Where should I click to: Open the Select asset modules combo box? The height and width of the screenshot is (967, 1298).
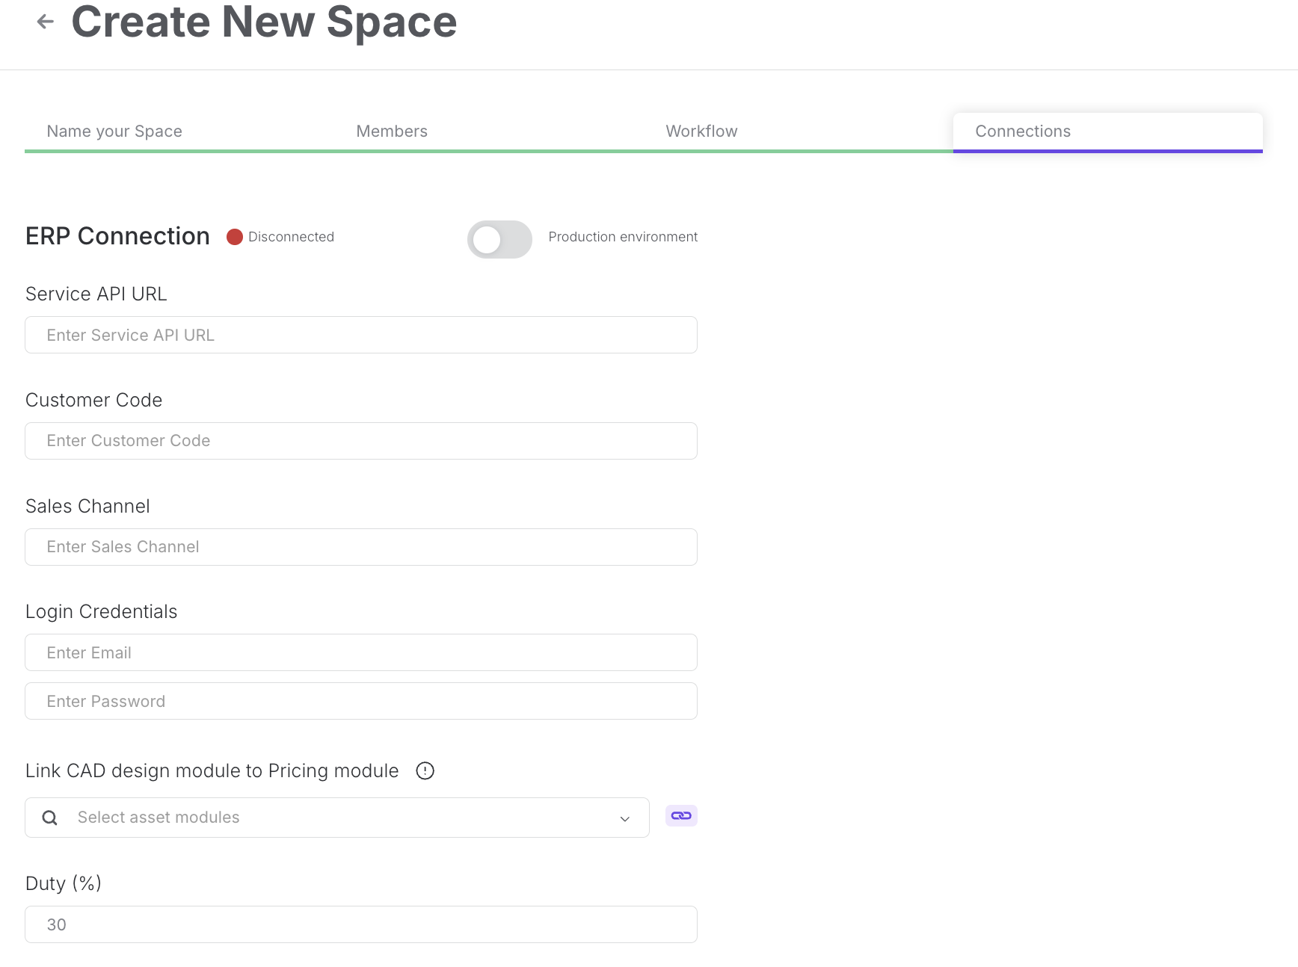point(336,818)
